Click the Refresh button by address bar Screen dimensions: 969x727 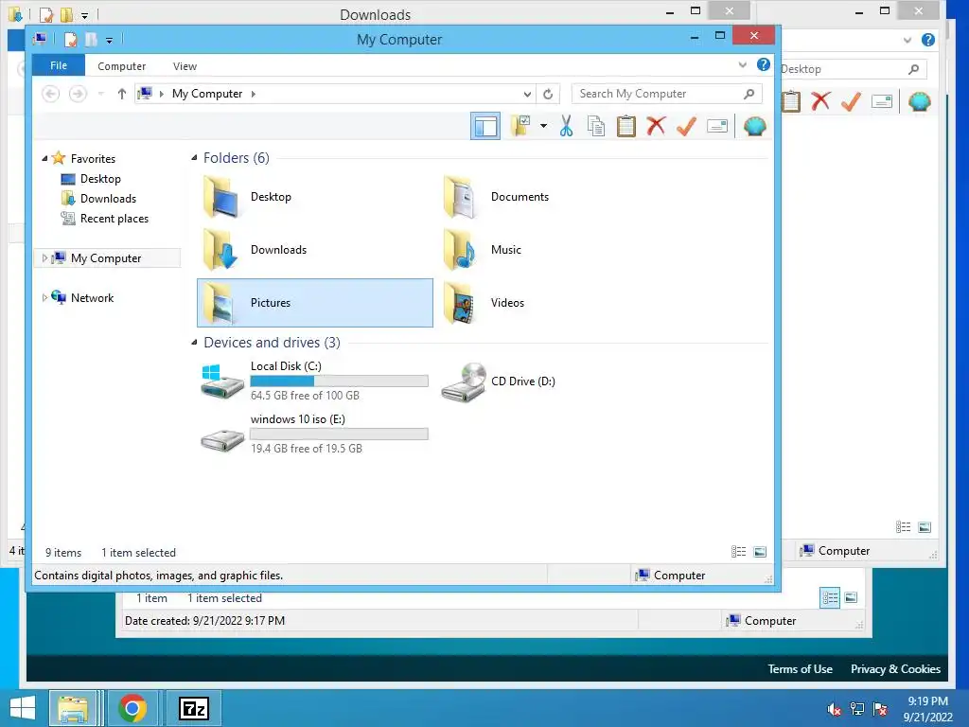point(548,94)
